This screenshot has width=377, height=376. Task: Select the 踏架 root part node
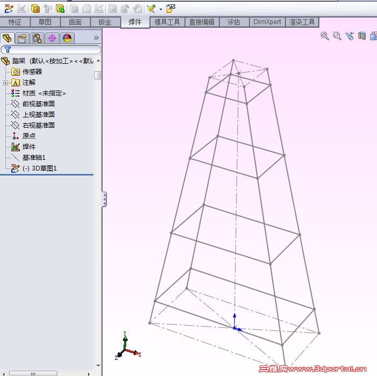coord(47,61)
